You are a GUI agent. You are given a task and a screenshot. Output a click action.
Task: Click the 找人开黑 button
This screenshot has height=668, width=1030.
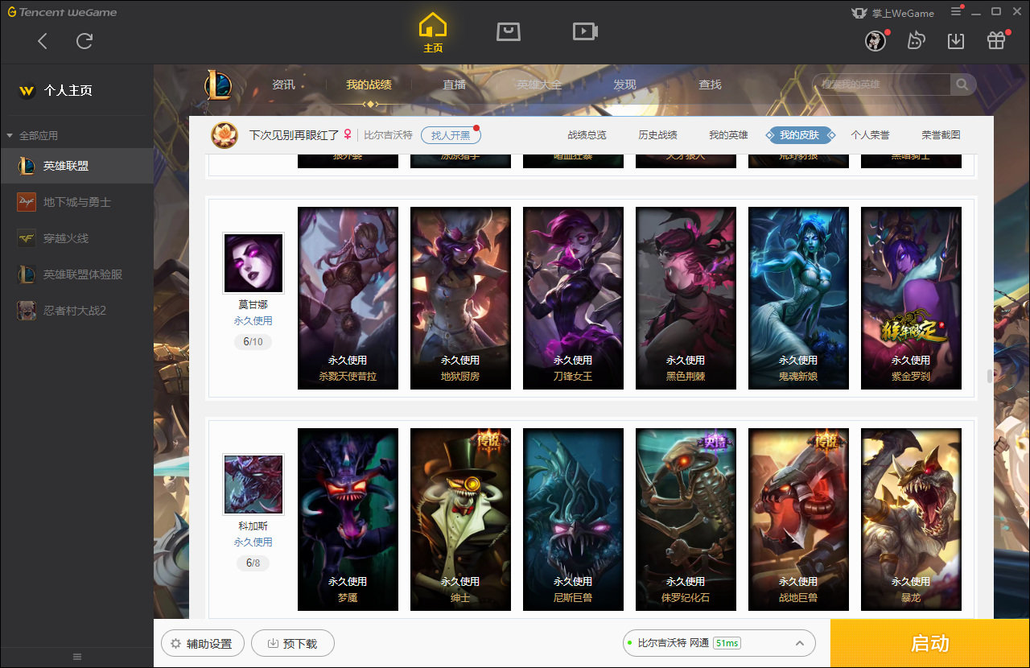point(451,135)
